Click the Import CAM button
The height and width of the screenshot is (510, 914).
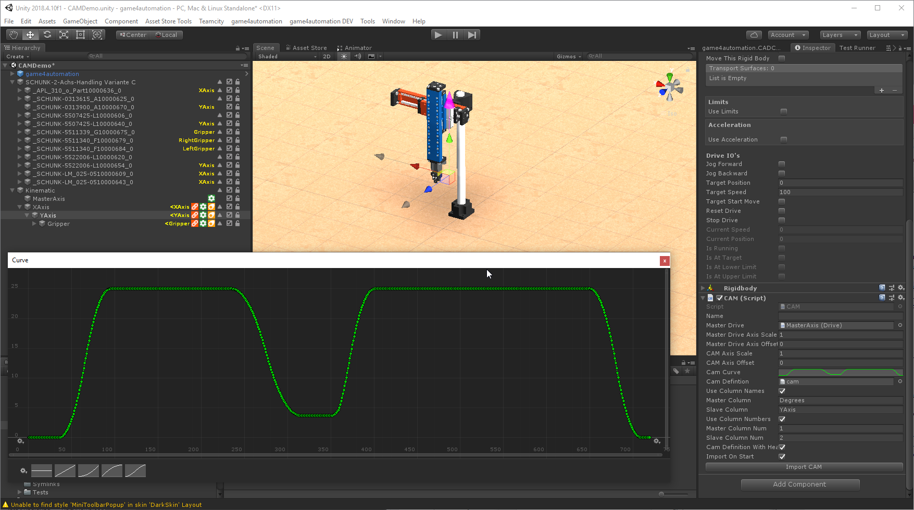(x=804, y=467)
